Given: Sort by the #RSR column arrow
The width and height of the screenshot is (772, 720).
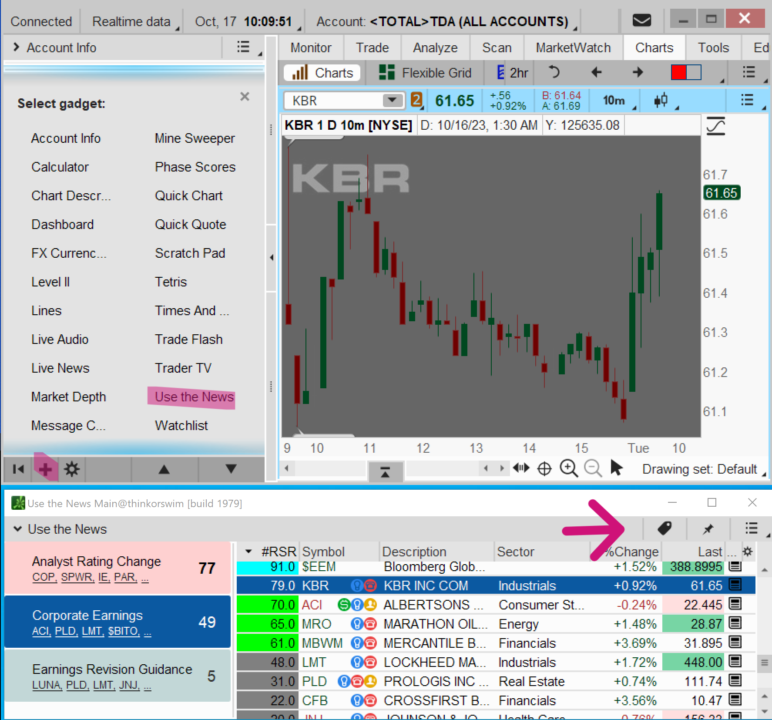Looking at the screenshot, I should pyautogui.click(x=248, y=552).
